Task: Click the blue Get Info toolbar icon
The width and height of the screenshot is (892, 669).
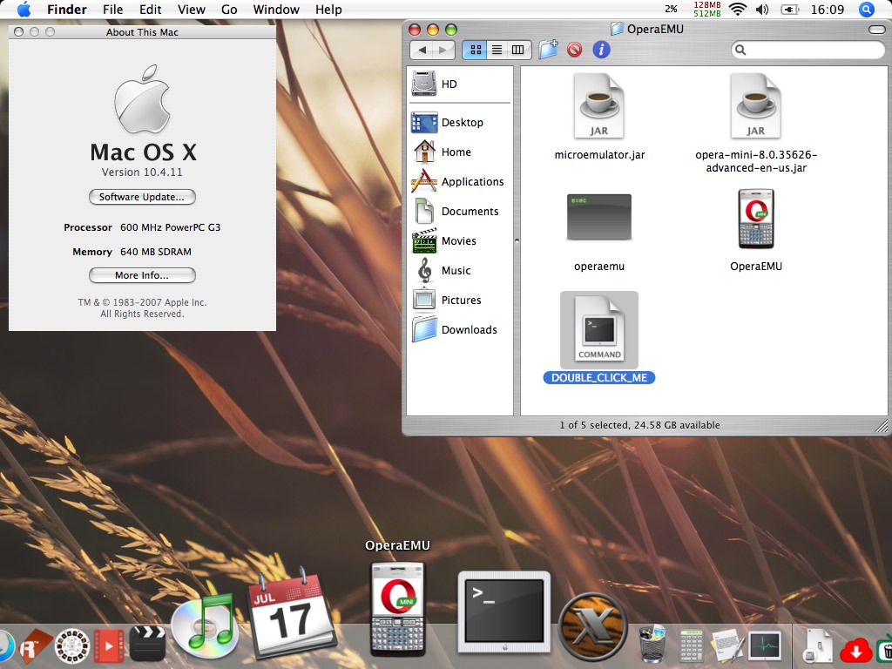Action: point(601,50)
